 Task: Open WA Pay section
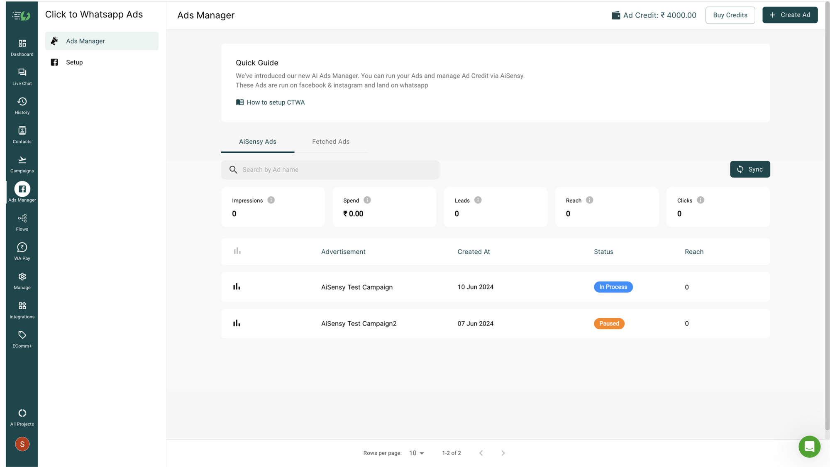(x=22, y=251)
